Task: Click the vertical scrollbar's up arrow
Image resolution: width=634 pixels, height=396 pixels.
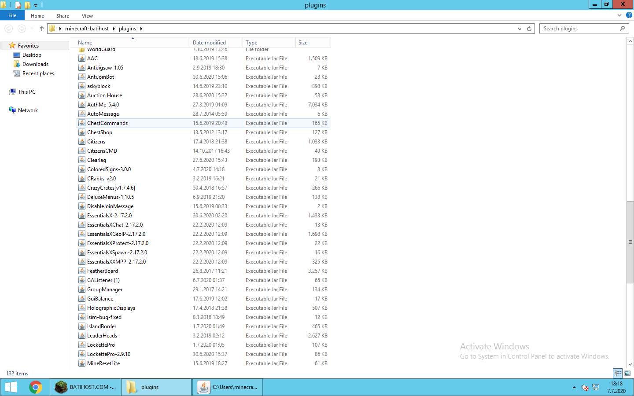Action: pyautogui.click(x=630, y=41)
